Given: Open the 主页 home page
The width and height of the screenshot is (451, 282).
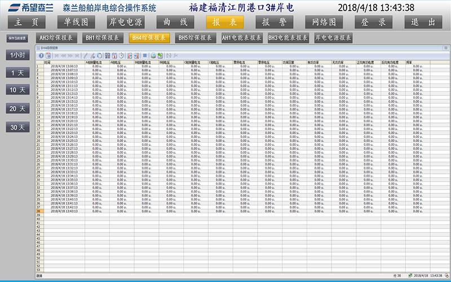Looking at the screenshot, I should click(x=26, y=22).
